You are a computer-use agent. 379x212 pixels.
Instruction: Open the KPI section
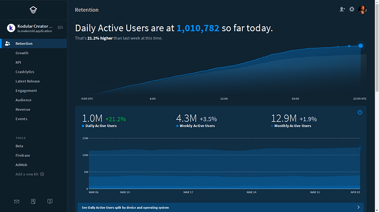click(x=18, y=62)
